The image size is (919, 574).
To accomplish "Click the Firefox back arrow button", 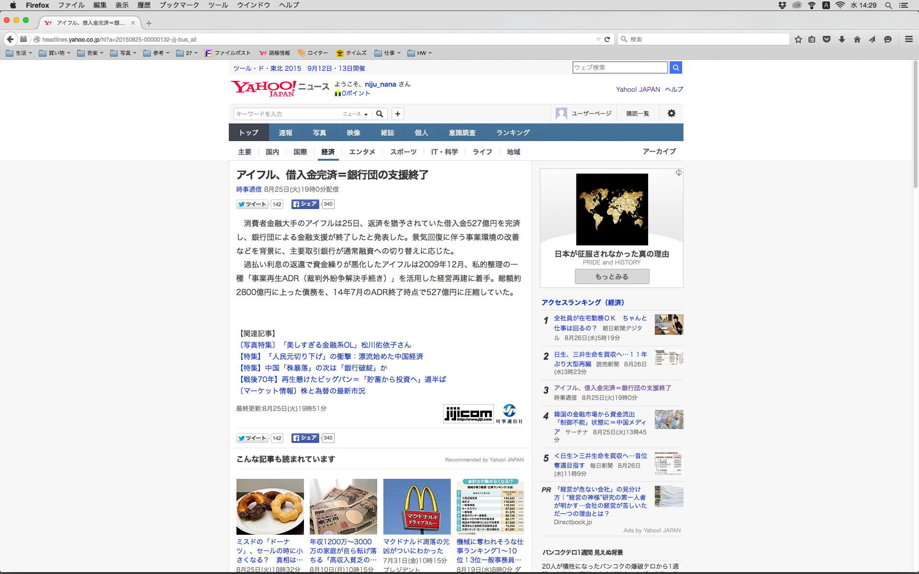I will (10, 39).
